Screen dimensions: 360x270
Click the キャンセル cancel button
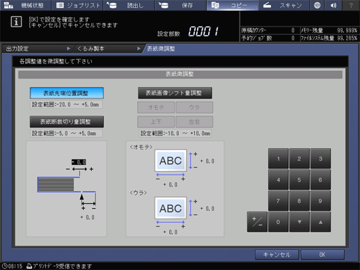click(x=276, y=255)
